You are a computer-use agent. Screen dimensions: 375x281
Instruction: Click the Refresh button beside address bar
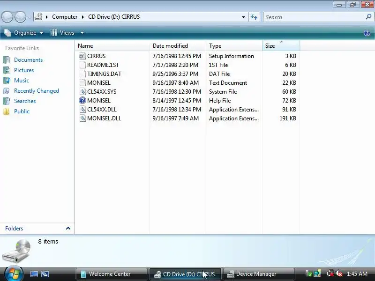254,17
